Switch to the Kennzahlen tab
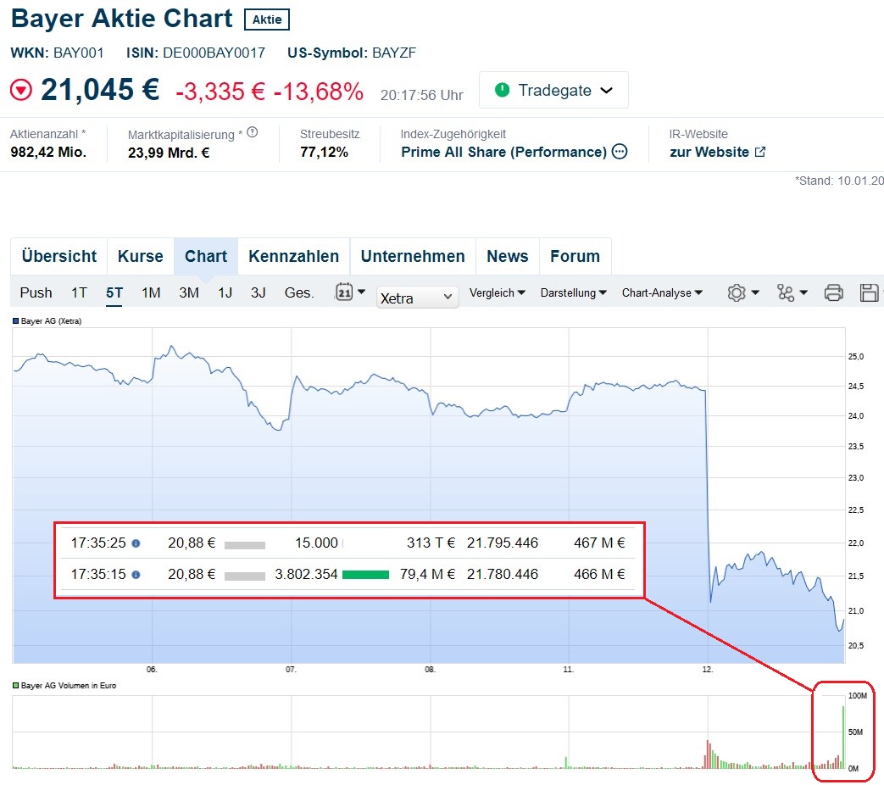The height and width of the screenshot is (785, 884). pyautogui.click(x=294, y=256)
